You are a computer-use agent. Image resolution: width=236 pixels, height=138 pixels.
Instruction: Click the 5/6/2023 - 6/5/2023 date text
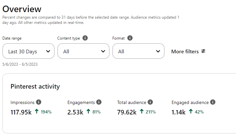pos(20,64)
